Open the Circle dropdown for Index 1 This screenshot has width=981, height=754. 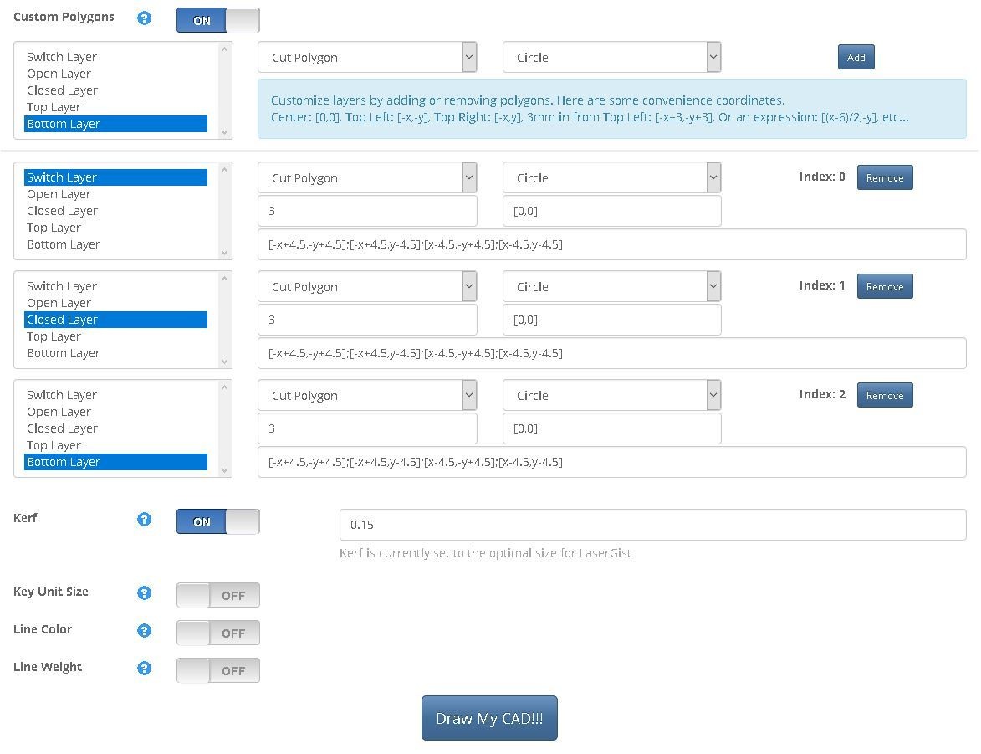[x=611, y=287]
